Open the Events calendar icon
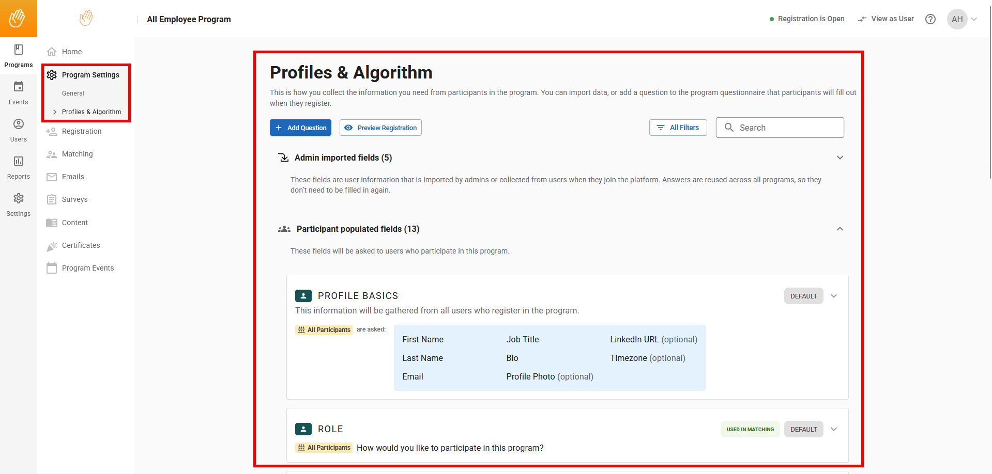The image size is (992, 474). tap(19, 87)
